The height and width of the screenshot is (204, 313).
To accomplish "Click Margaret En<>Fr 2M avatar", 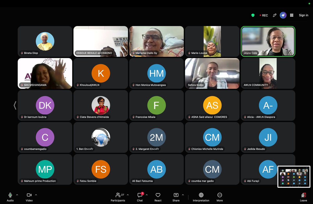I will coord(156,137).
